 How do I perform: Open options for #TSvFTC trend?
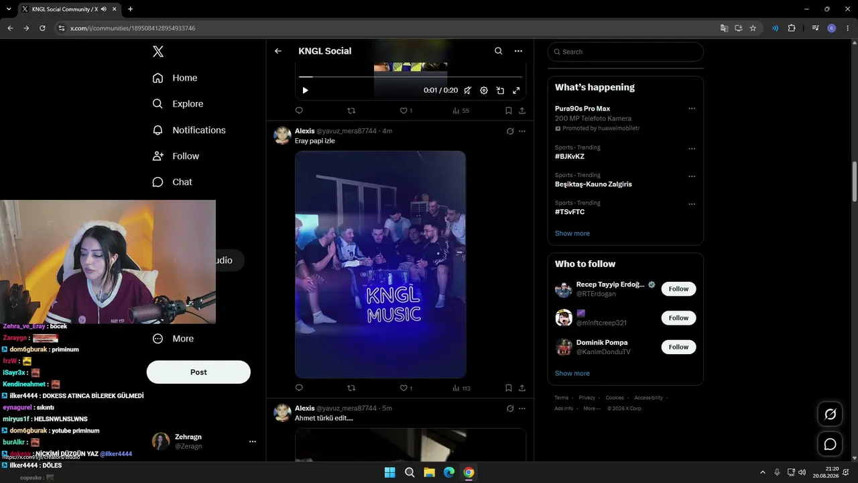(x=692, y=204)
